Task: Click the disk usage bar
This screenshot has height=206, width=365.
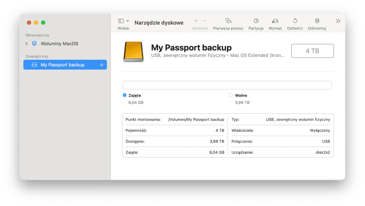Action: [x=227, y=85]
